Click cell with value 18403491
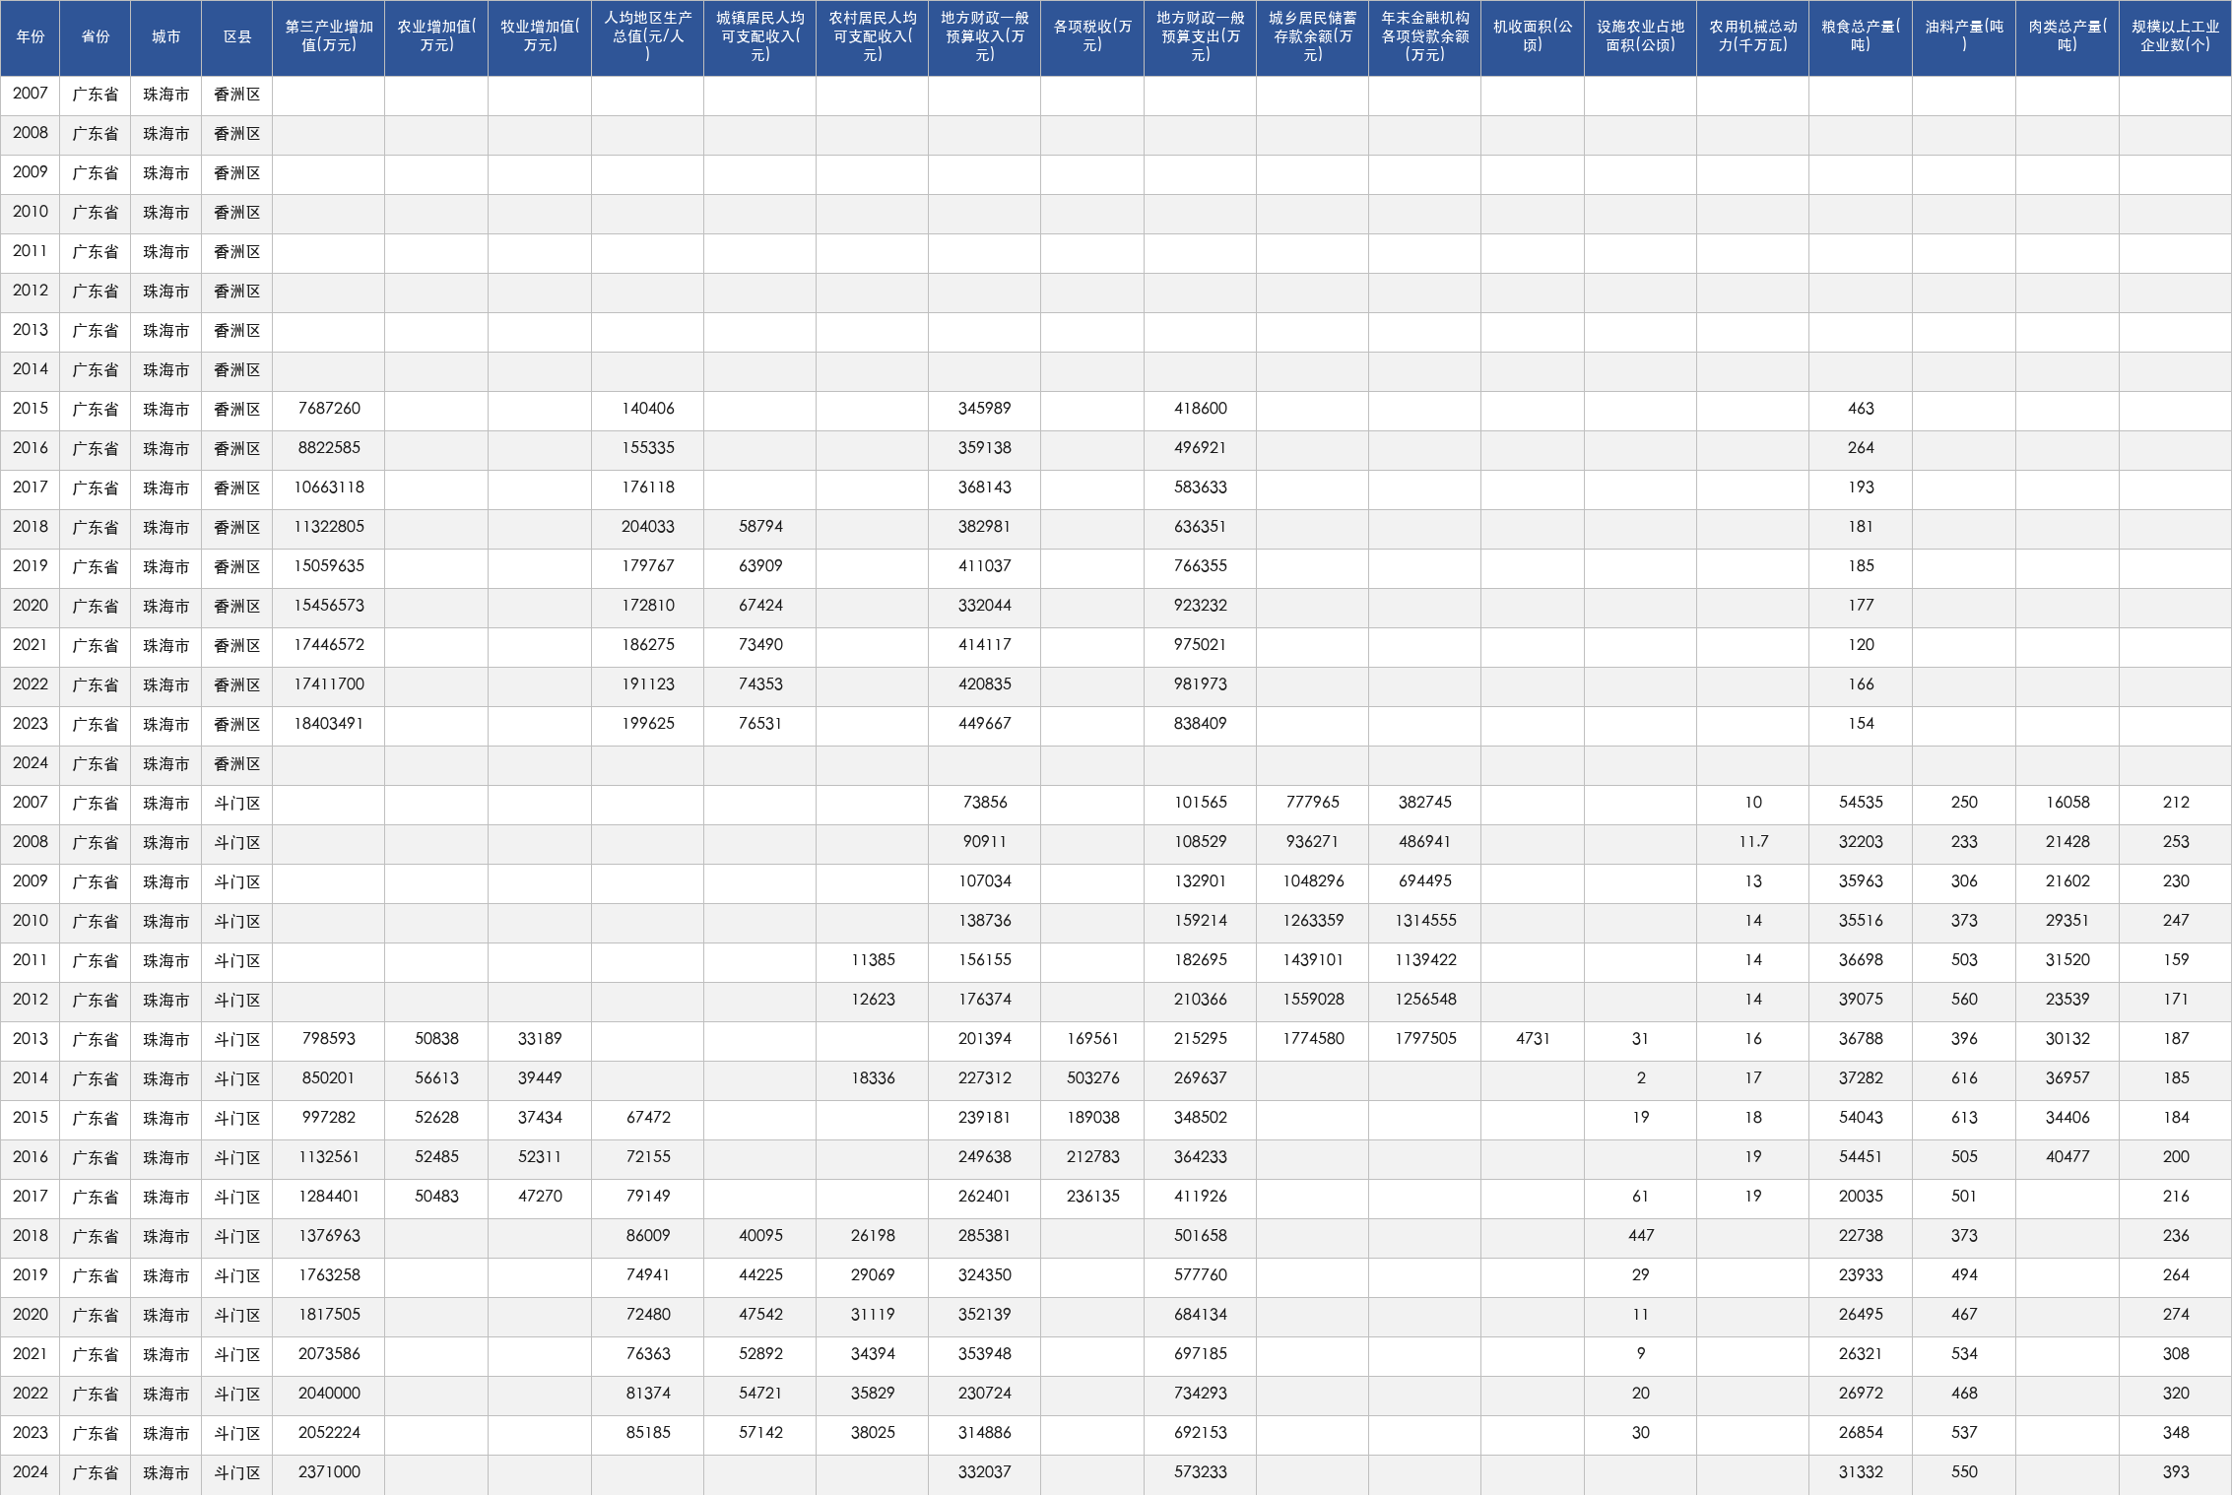 (x=329, y=725)
